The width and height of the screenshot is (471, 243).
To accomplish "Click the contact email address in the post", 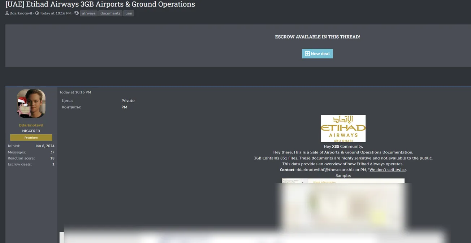I will (325, 170).
